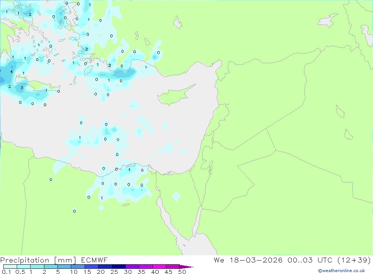Choose the 20–25 mm dark blue swatch
373x274 pixels.
(x=105, y=267)
